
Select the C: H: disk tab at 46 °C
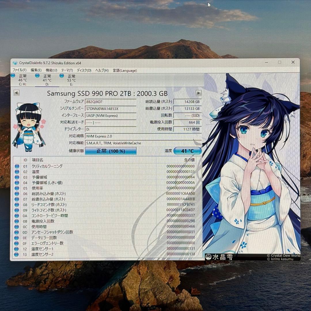coord(22,80)
